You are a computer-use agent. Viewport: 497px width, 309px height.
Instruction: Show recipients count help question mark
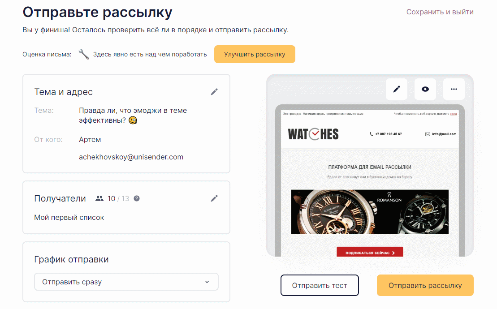[137, 198]
